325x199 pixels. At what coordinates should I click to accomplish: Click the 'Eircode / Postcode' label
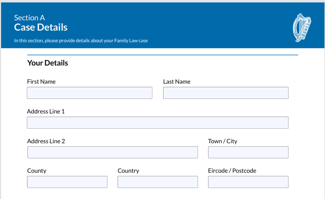[232, 171]
